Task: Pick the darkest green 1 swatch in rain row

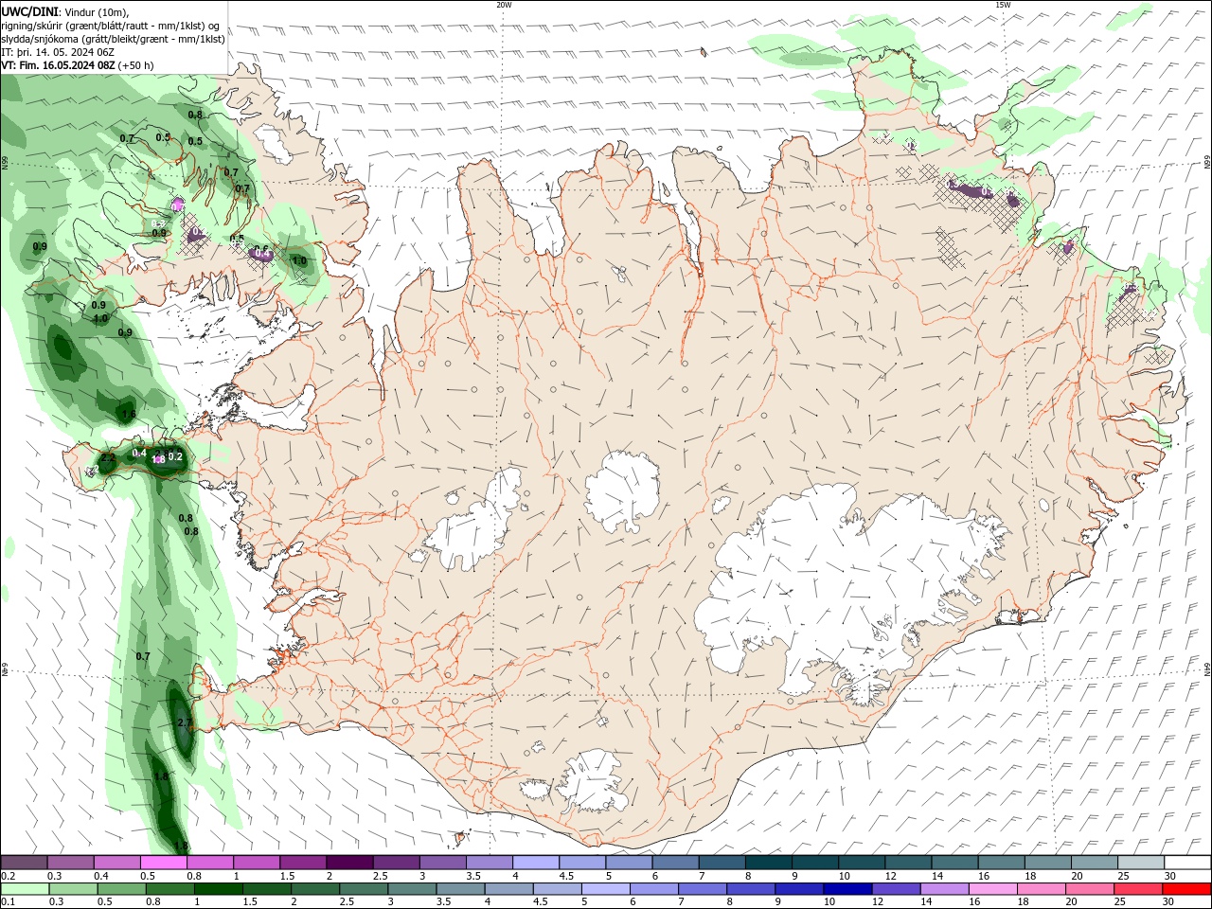Action: (218, 889)
